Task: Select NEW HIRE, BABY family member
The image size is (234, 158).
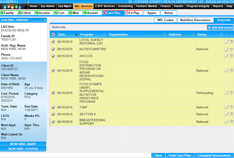Action: pyautogui.click(x=23, y=144)
